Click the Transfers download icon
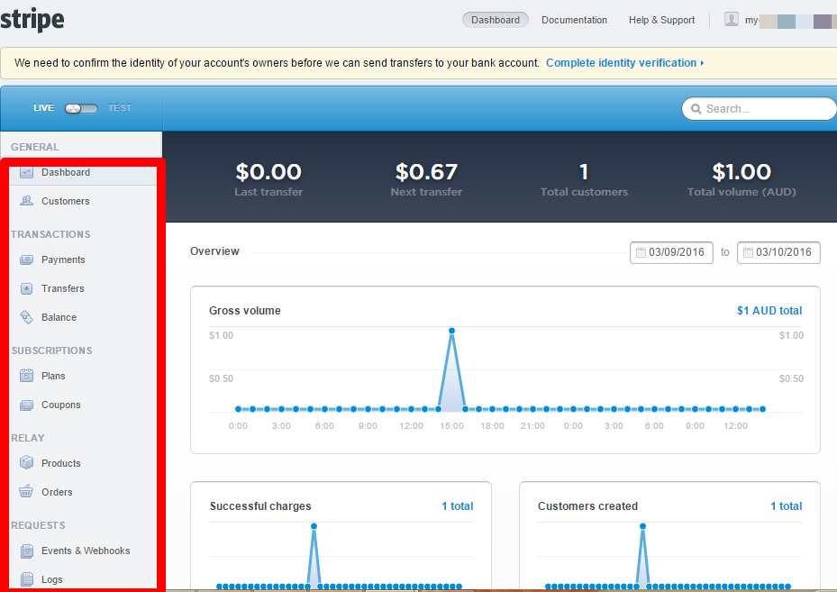Image resolution: width=837 pixels, height=592 pixels. point(26,288)
